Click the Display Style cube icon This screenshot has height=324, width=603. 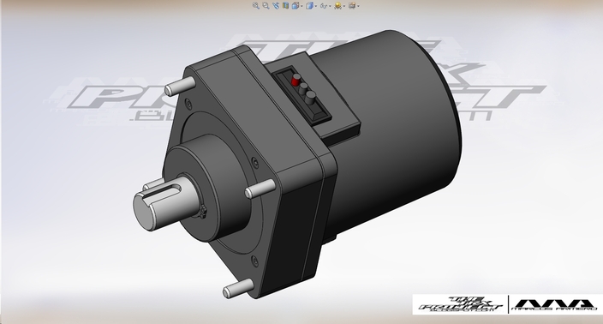pos(309,5)
